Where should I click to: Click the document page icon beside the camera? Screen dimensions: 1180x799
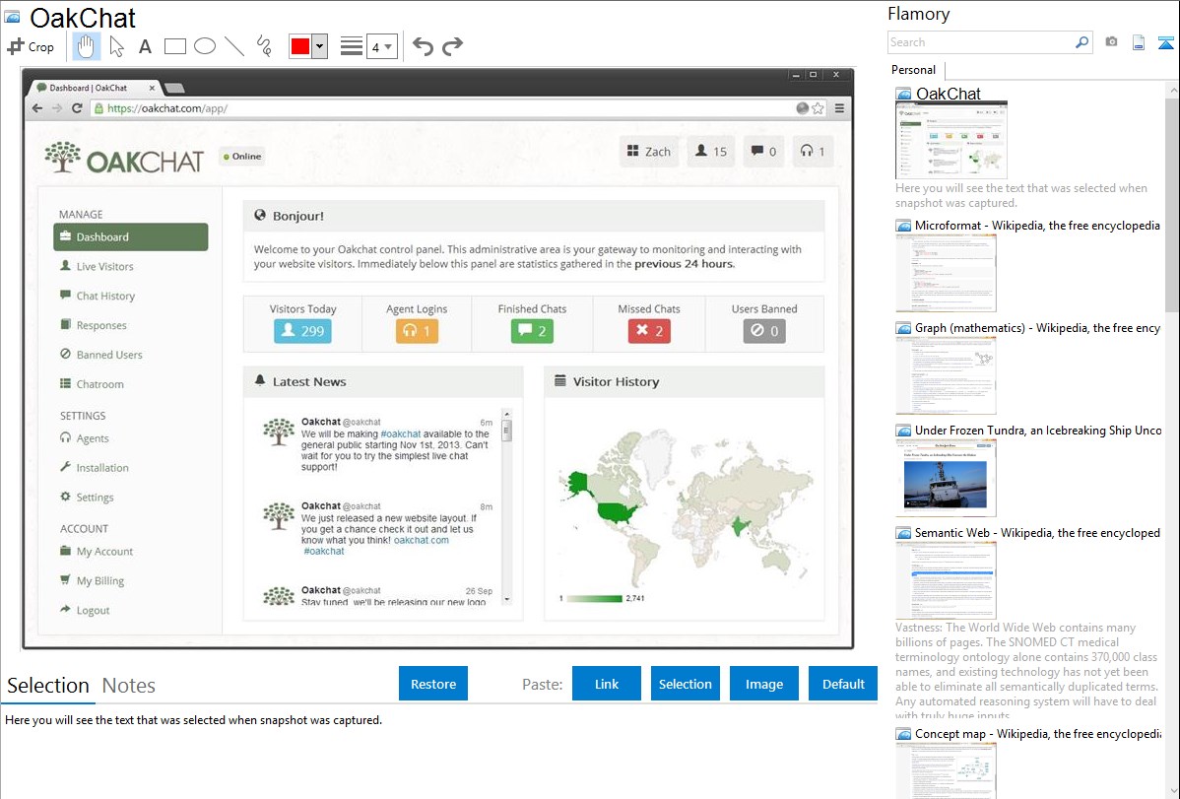tap(1139, 42)
